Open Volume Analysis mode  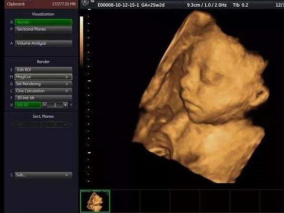[x=43, y=43]
